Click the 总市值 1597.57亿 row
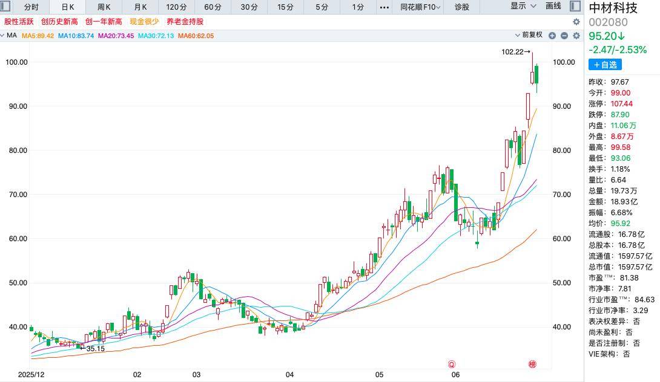This screenshot has width=660, height=382. pyautogui.click(x=622, y=267)
